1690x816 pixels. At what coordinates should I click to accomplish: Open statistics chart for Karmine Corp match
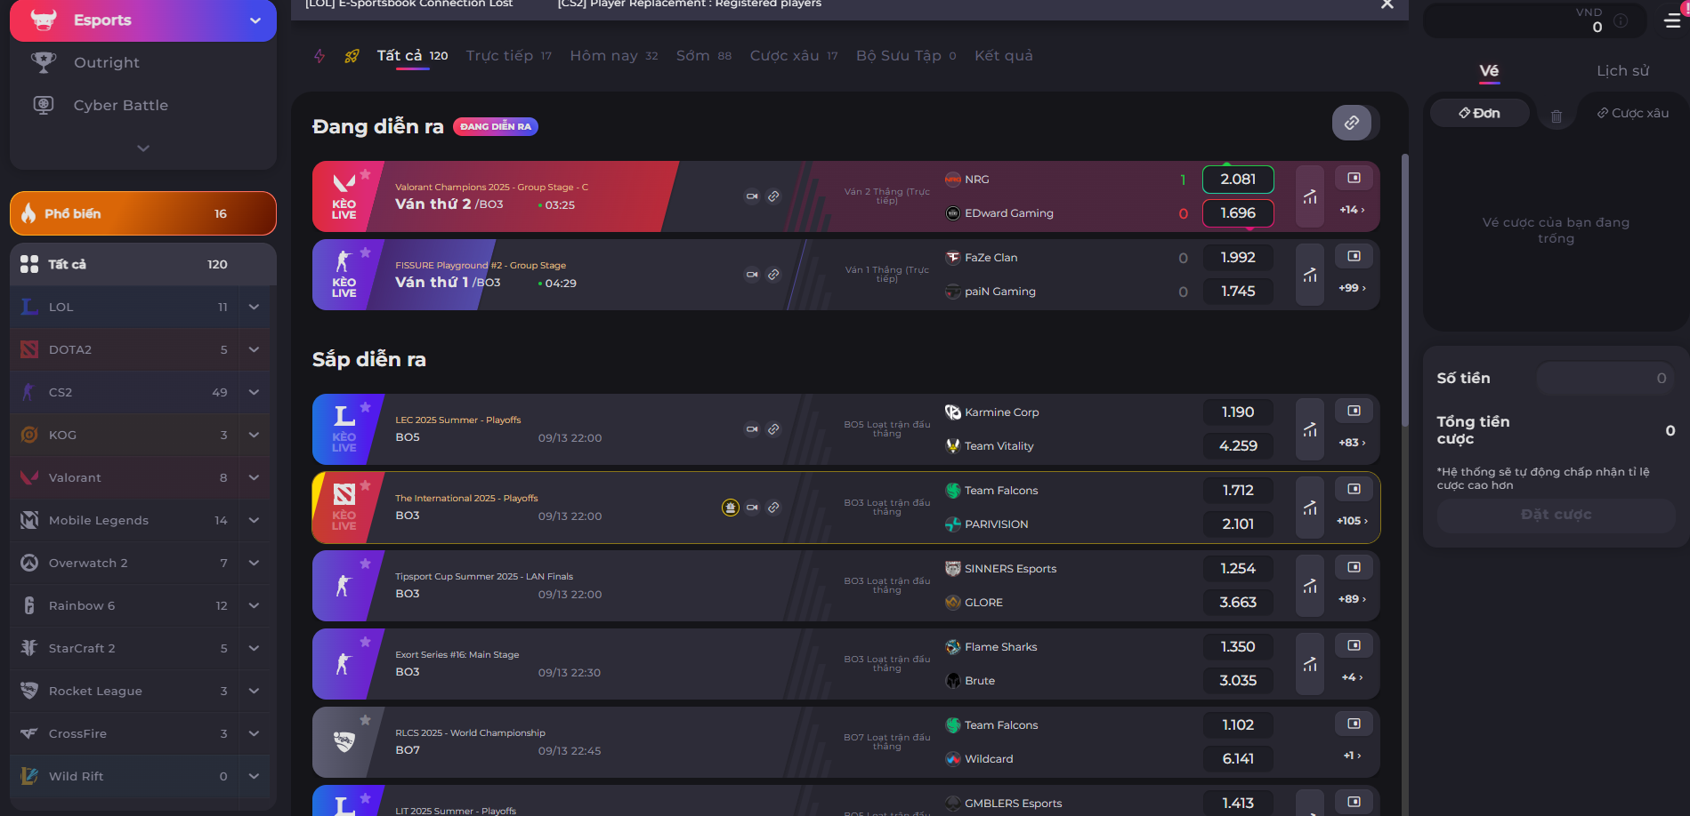(x=1310, y=429)
